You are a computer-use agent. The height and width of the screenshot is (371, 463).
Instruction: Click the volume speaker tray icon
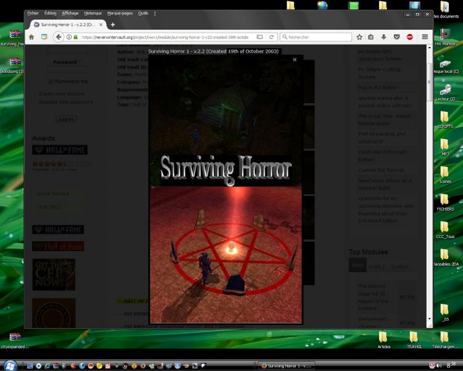(439, 365)
